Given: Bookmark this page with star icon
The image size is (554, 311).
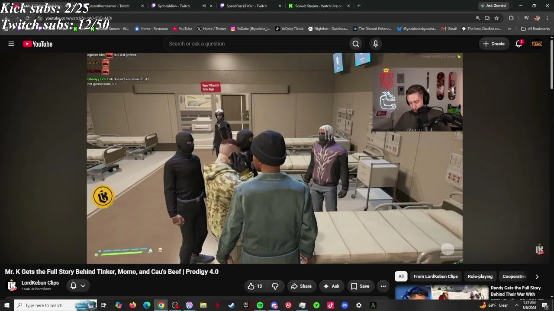Looking at the screenshot, I should [x=496, y=18].
